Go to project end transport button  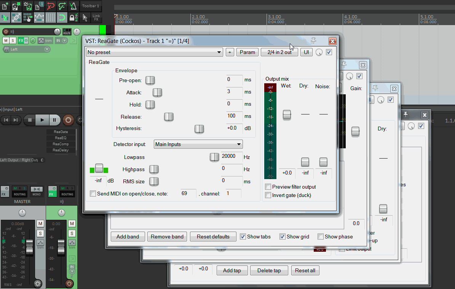16,120
